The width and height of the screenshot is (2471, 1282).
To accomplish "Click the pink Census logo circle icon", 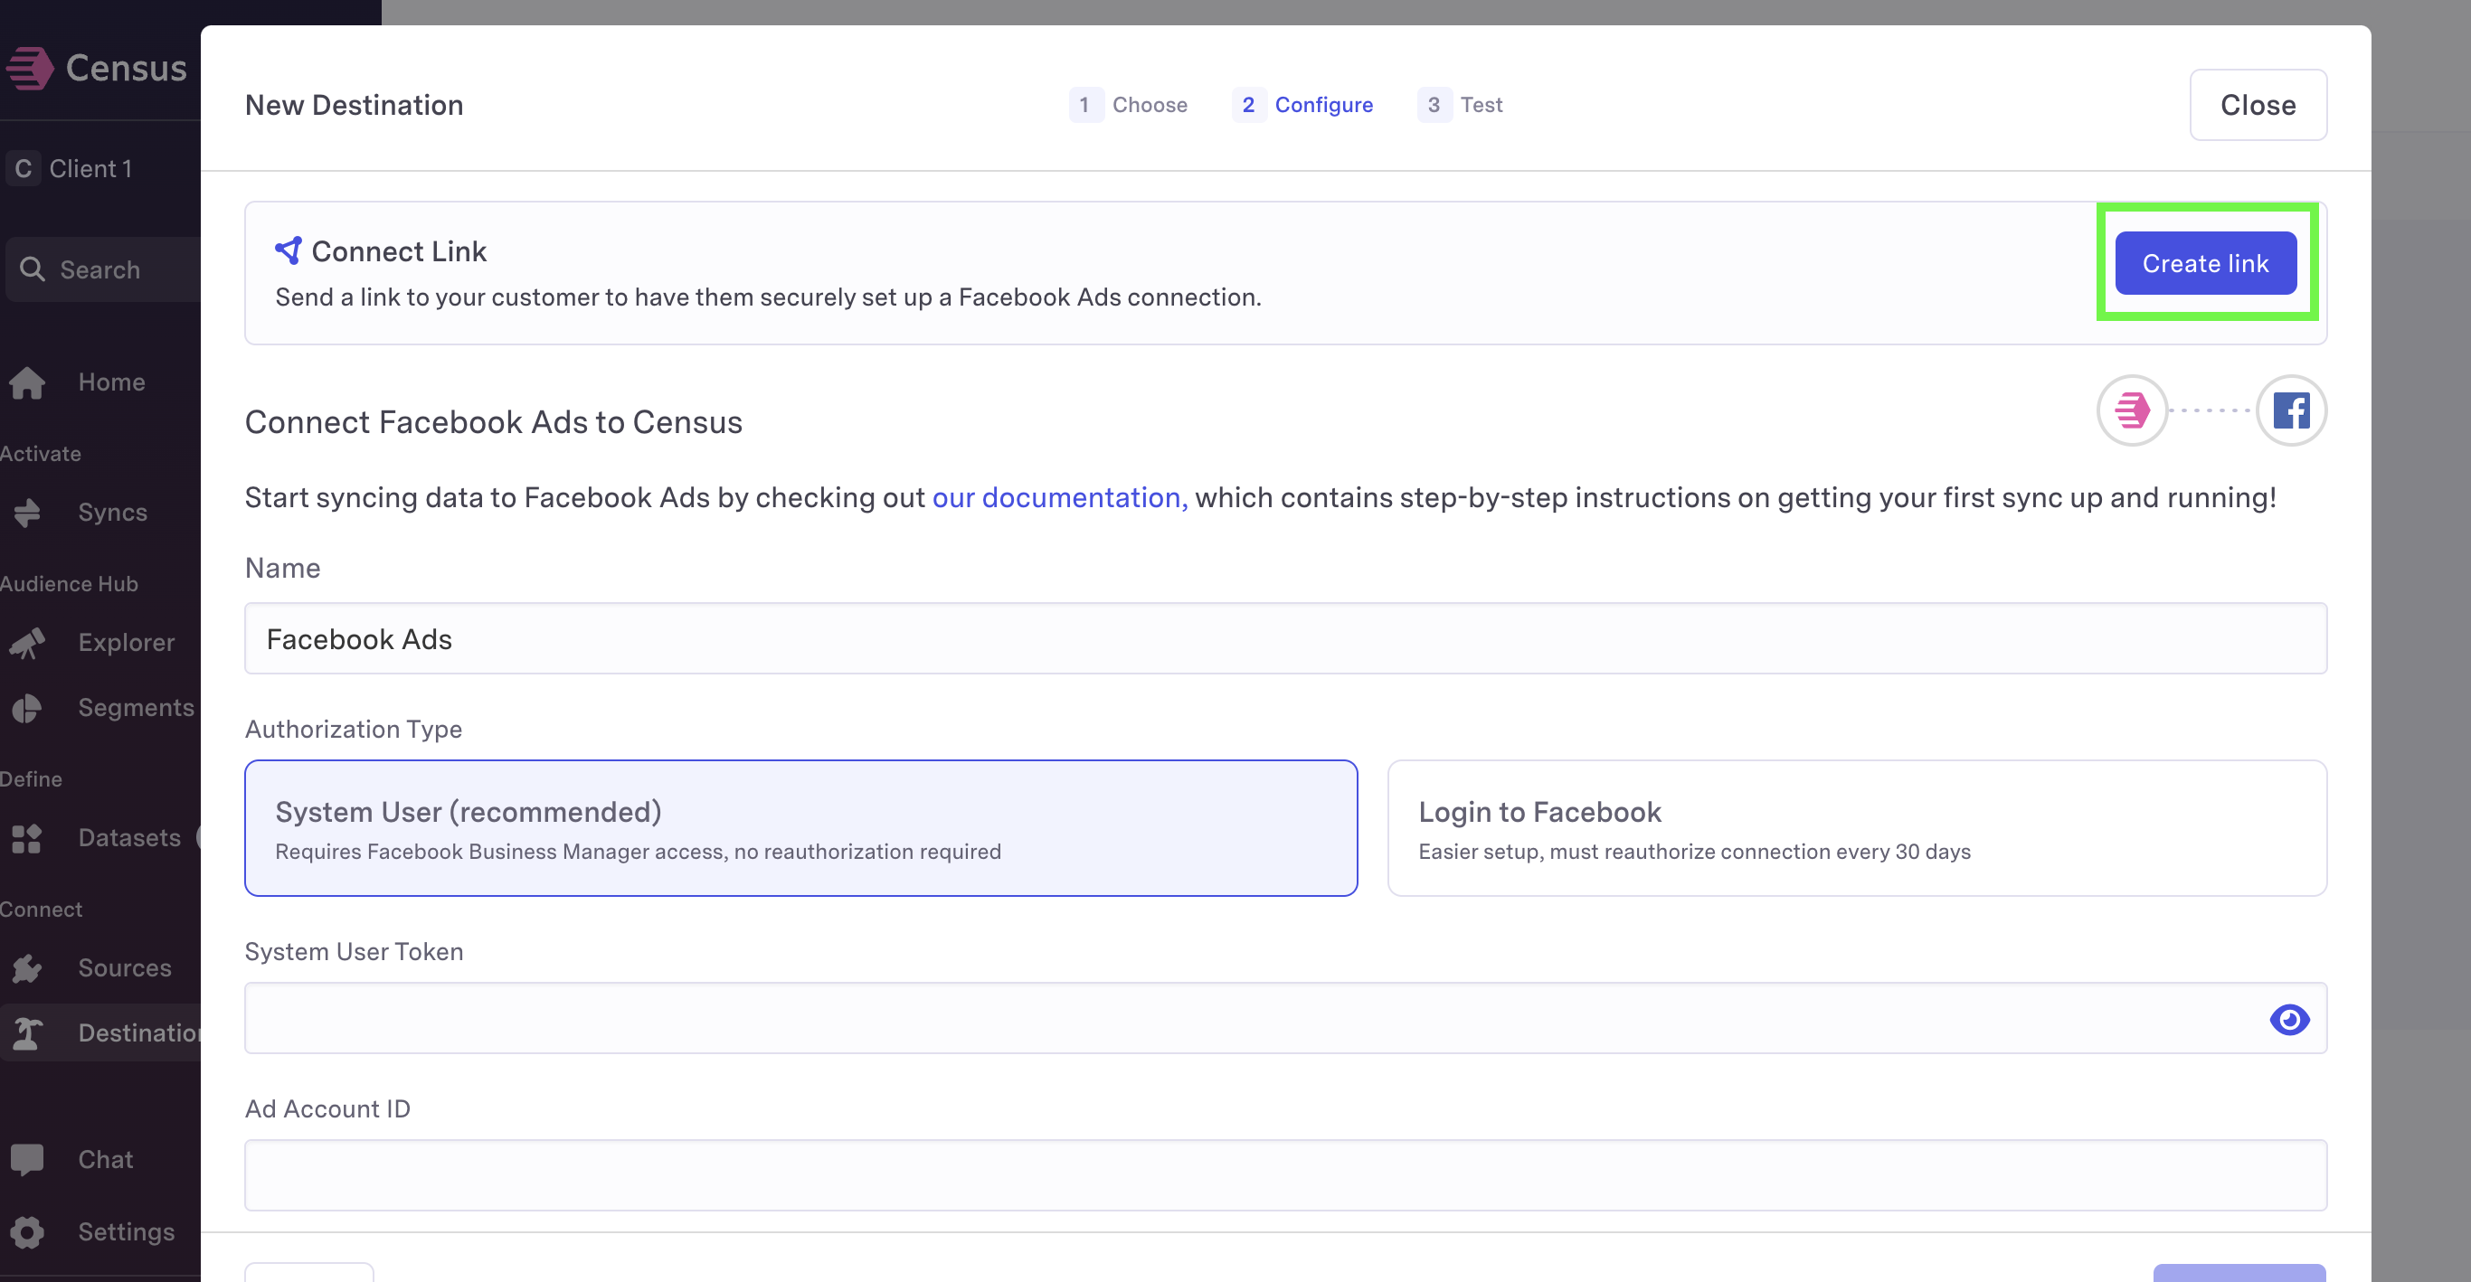I will [2132, 410].
